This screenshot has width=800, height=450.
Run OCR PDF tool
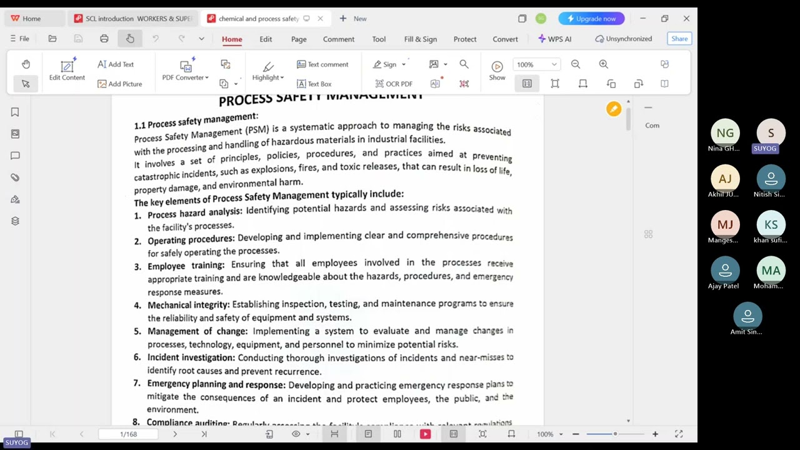pos(394,84)
